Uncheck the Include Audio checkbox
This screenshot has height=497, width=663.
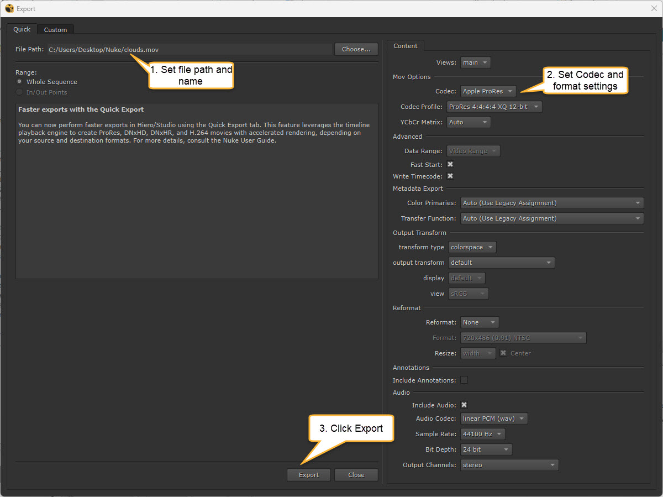point(464,405)
